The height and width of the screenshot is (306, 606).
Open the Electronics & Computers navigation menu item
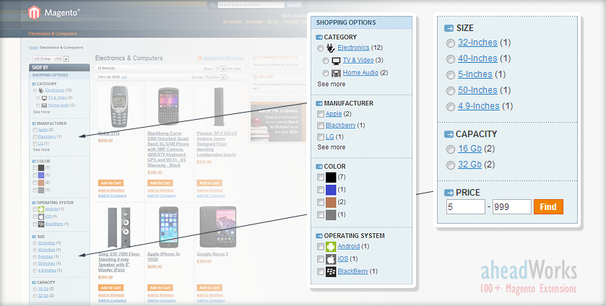point(53,34)
